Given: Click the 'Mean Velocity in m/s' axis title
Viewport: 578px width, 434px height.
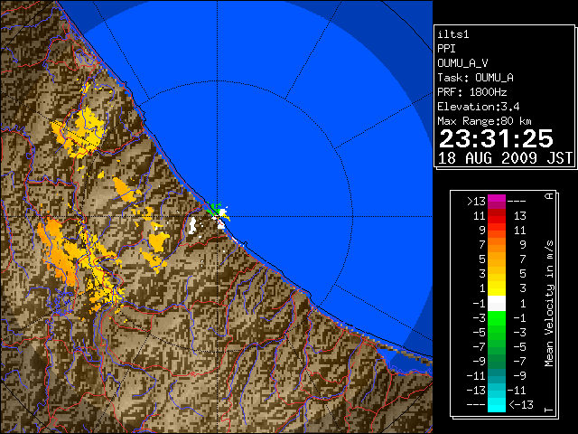Looking at the screenshot, I should coord(549,304).
